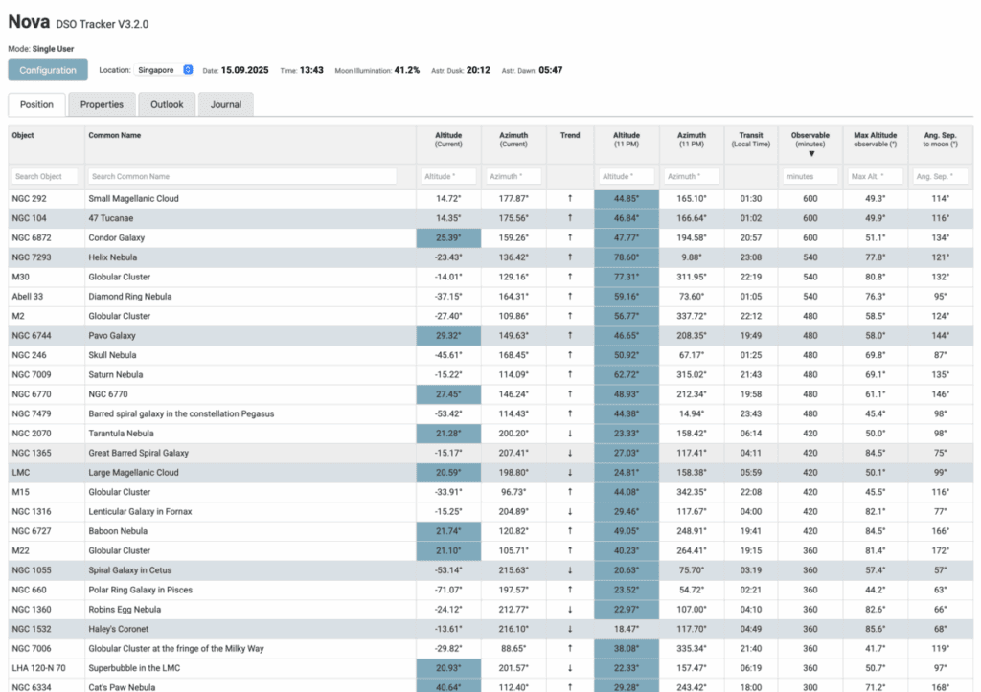The image size is (981, 692).
Task: Click the Configuration button
Action: (48, 70)
